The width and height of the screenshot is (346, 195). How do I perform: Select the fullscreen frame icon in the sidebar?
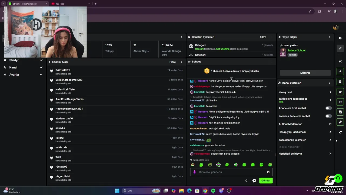point(340,61)
